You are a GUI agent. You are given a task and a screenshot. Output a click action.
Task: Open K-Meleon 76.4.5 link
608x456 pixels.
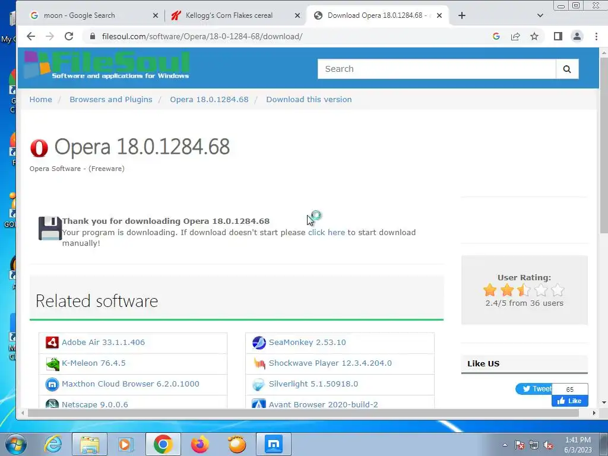(93, 363)
